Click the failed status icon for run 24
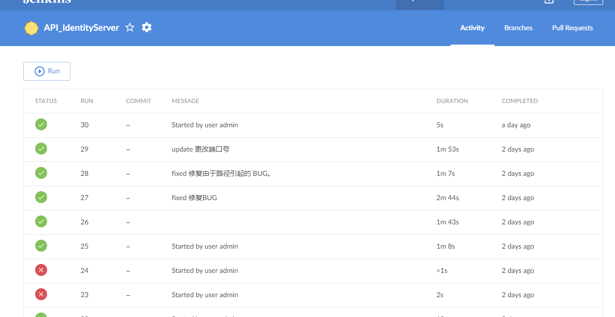This screenshot has height=317, width=615. pyautogui.click(x=41, y=270)
